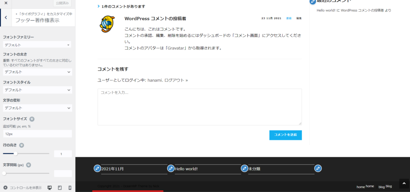The height and width of the screenshot is (192, 410).
Task: Click the 行の高さ slider handle
Action: 16,153
